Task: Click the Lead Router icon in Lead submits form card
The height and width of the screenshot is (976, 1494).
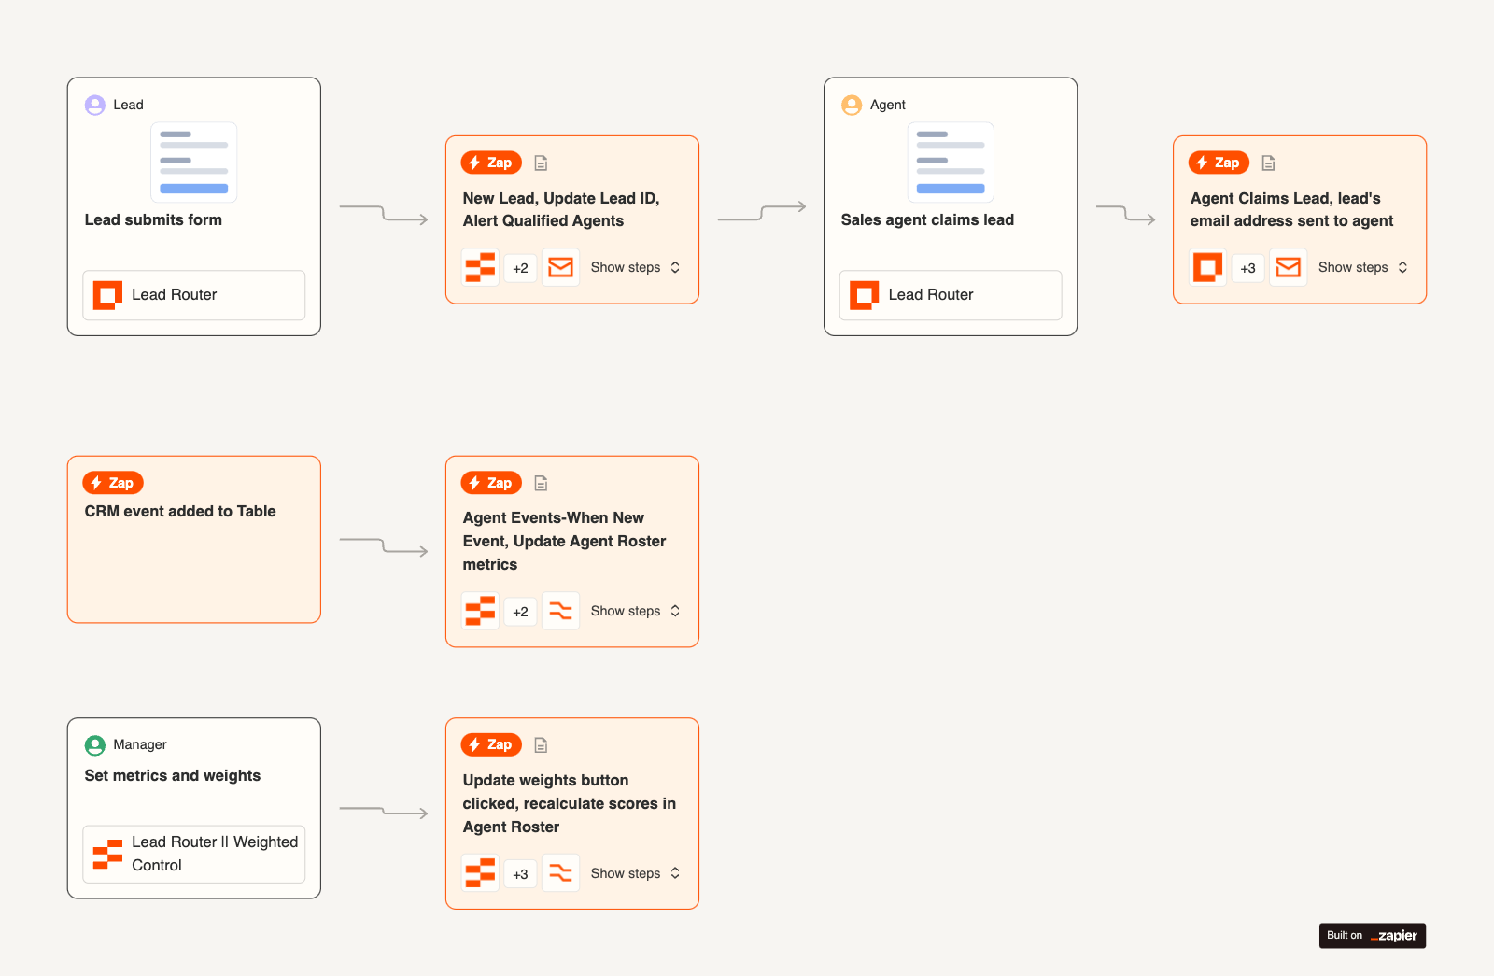Action: pyautogui.click(x=106, y=295)
